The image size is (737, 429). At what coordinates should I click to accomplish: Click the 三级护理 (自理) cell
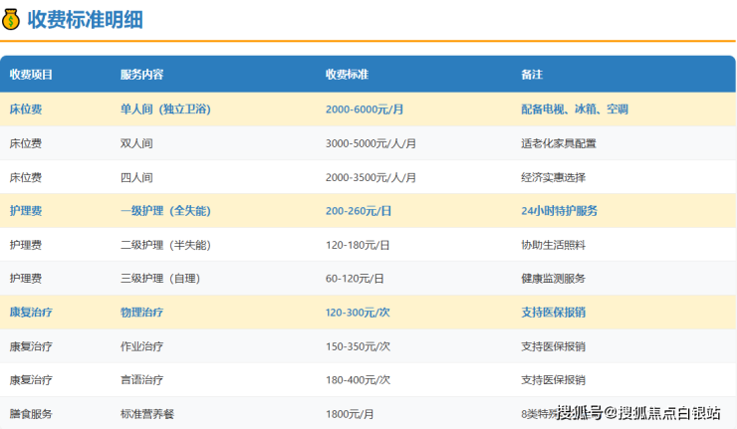pos(160,279)
